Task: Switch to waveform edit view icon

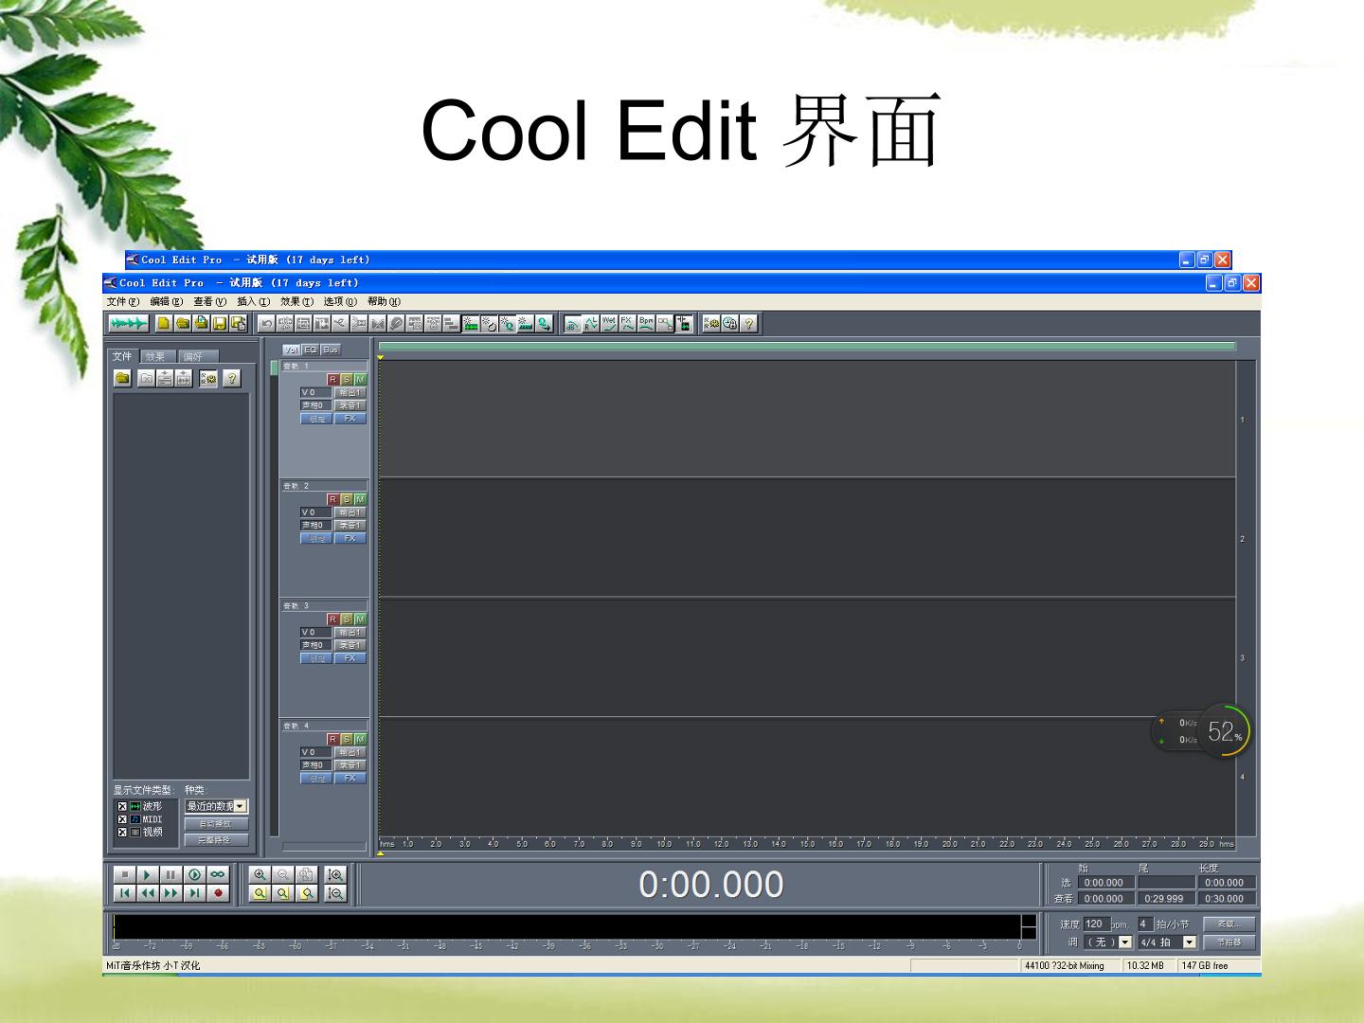Action: click(129, 324)
